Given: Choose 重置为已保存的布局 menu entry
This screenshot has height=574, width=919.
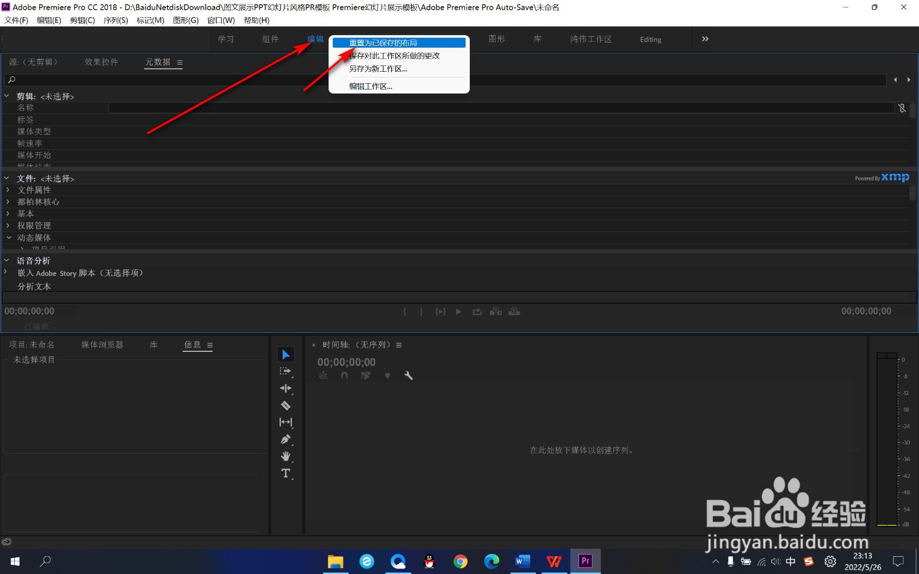Looking at the screenshot, I should [x=399, y=42].
